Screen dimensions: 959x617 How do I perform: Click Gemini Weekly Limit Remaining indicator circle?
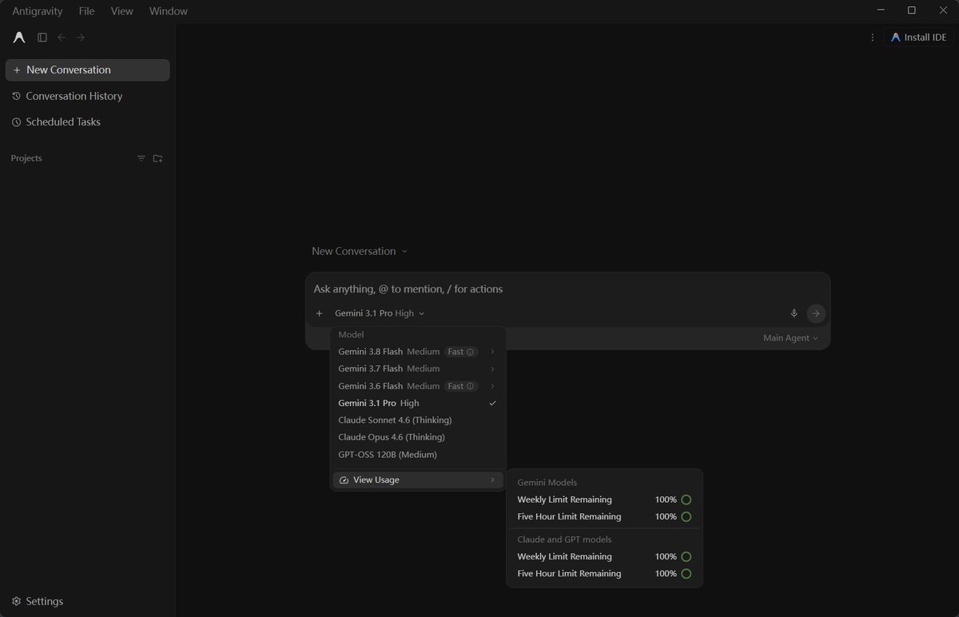[686, 500]
